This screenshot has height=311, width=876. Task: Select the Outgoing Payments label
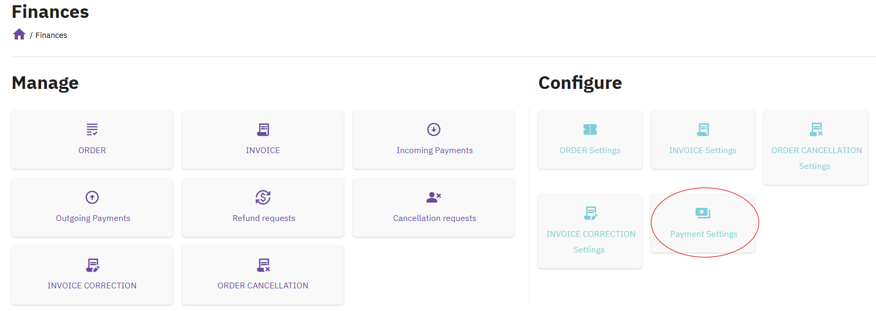click(93, 218)
